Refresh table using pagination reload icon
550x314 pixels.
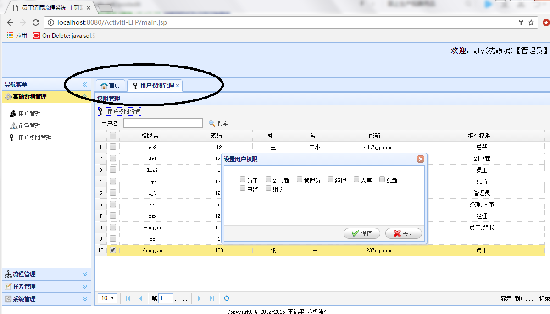[x=227, y=298]
